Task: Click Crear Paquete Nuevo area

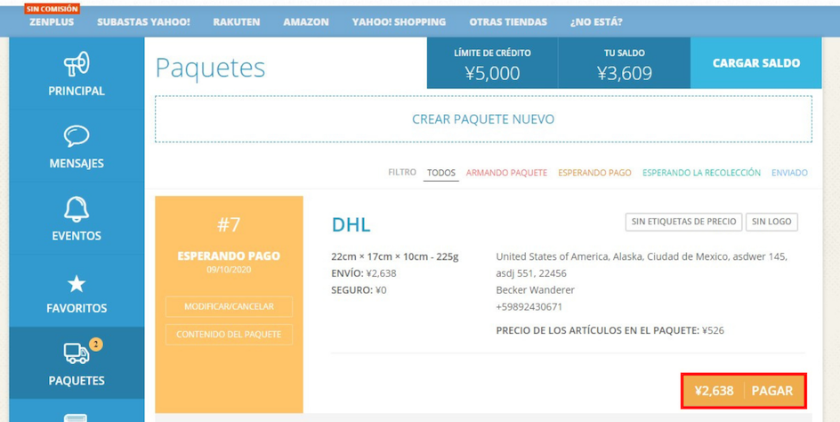Action: click(483, 119)
